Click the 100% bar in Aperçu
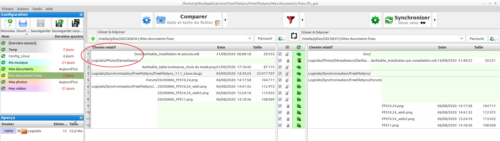This screenshot has width=500, height=141. [8, 131]
